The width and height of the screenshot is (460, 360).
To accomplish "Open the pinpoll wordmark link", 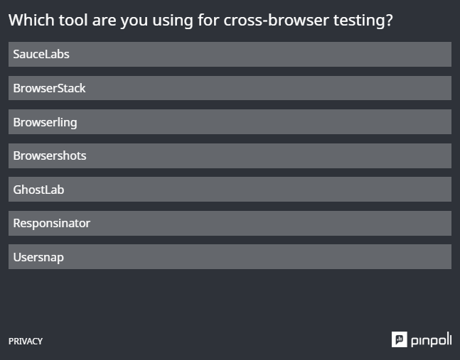I will click(x=432, y=340).
